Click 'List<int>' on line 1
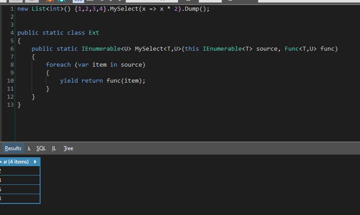The width and height of the screenshot is (360, 215). point(48,9)
